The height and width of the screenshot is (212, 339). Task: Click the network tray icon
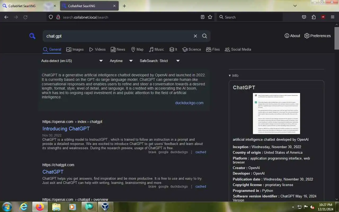tap(300, 207)
